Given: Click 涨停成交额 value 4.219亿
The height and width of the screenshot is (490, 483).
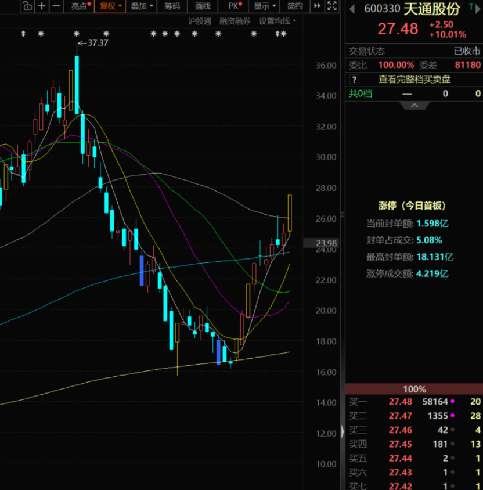Looking at the screenshot, I should [432, 274].
